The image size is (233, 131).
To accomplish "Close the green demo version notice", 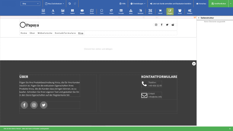I will tap(230, 128).
